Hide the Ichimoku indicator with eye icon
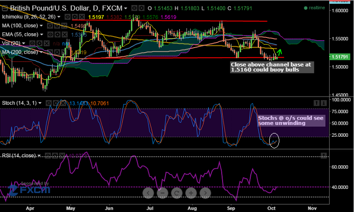The width and height of the screenshot is (354, 212). click(67, 17)
